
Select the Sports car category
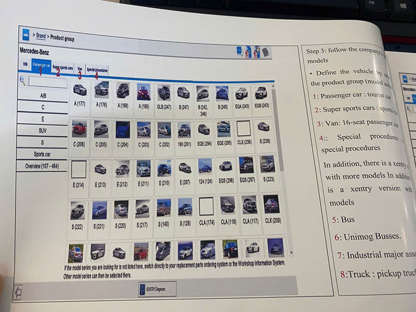(x=42, y=154)
